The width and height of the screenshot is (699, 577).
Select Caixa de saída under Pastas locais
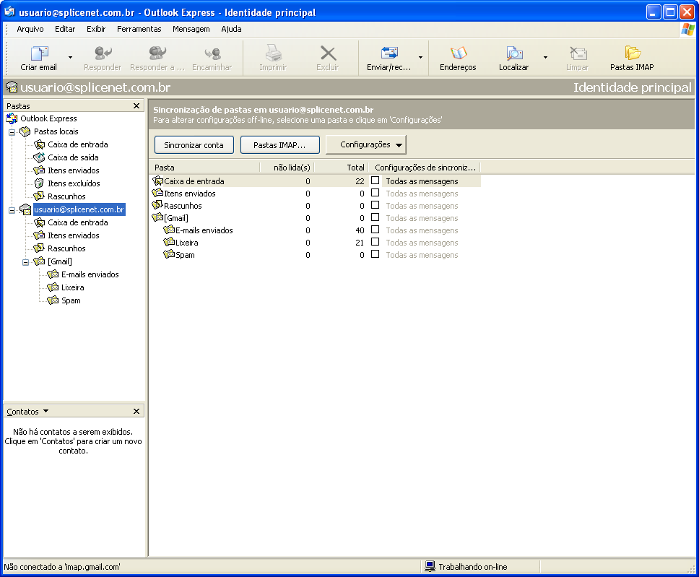point(73,157)
